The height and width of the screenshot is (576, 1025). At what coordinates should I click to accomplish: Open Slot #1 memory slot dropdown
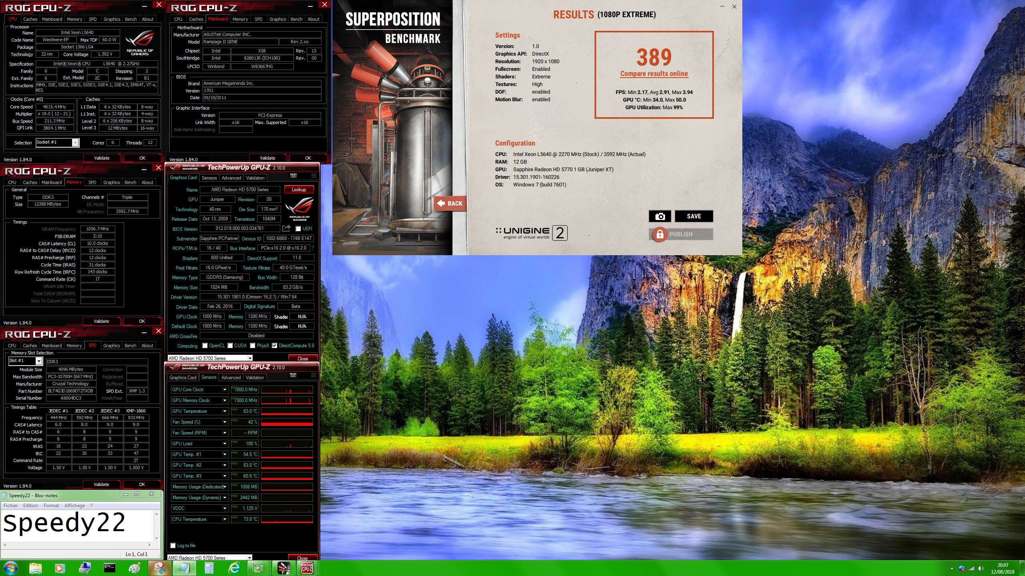pyautogui.click(x=39, y=361)
